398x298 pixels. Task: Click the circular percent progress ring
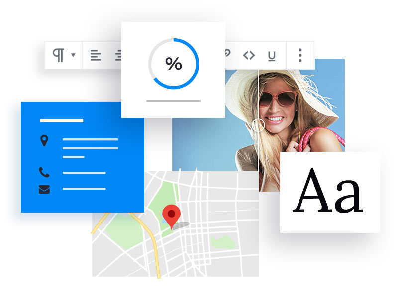(173, 64)
